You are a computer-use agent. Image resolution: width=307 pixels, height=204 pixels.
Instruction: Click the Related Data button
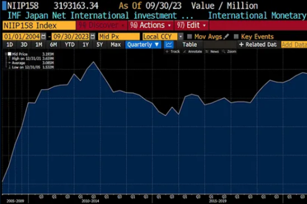pos(257,45)
